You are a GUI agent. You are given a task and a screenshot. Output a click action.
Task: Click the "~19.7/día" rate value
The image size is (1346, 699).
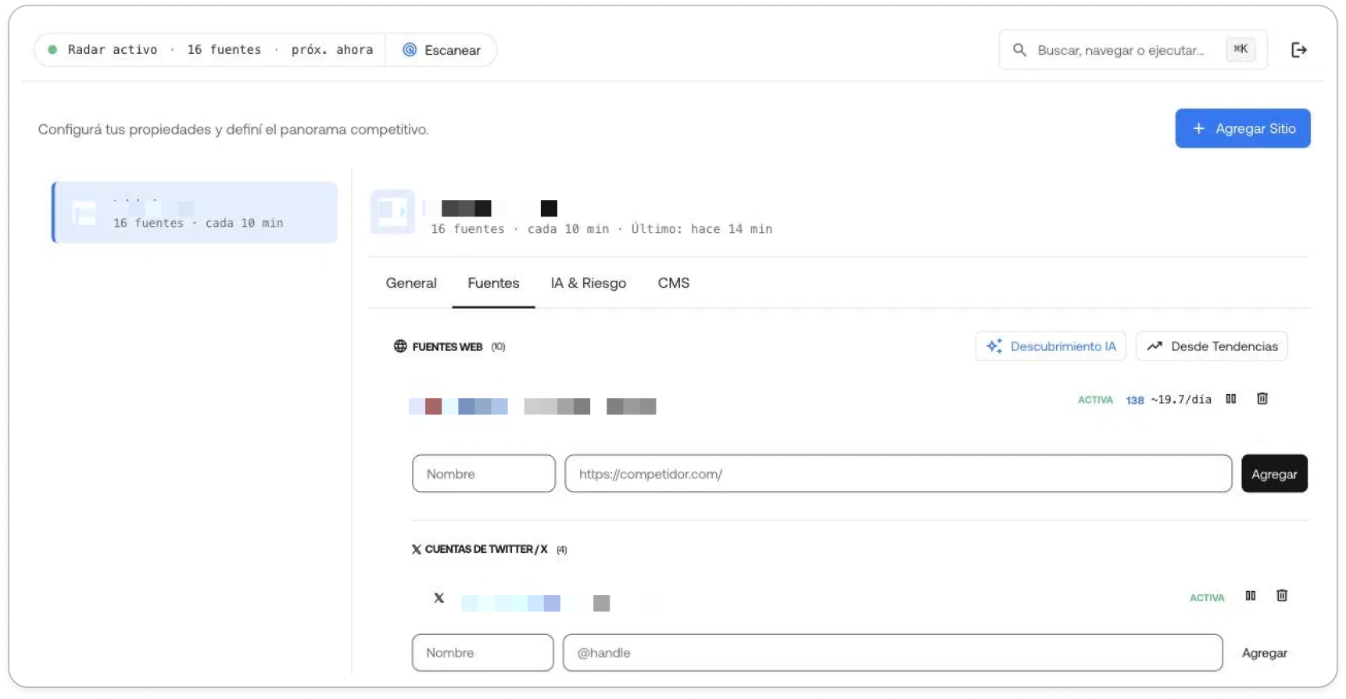tap(1181, 400)
